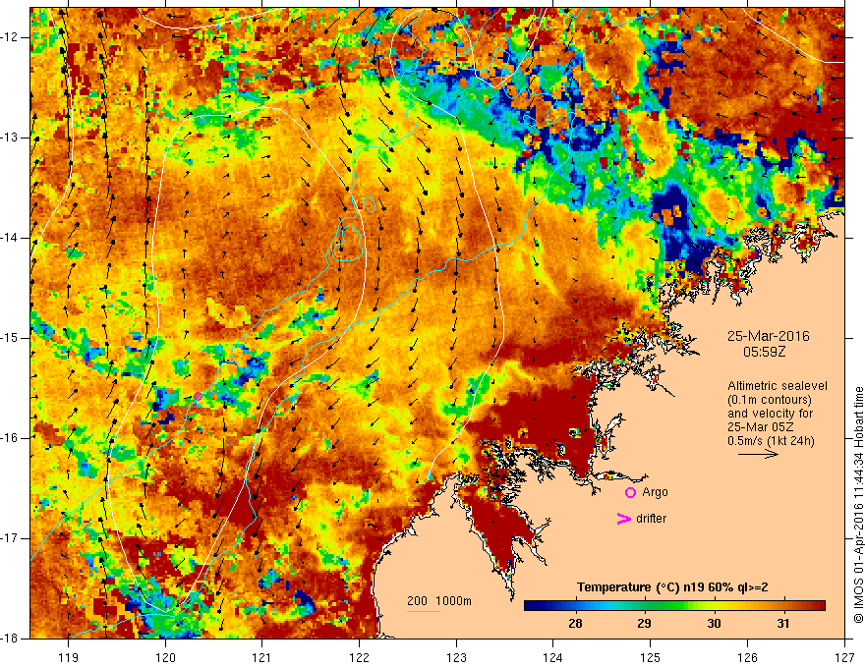Click the 28 label on temperature scale
Image resolution: width=865 pixels, height=668 pixels.
[575, 624]
